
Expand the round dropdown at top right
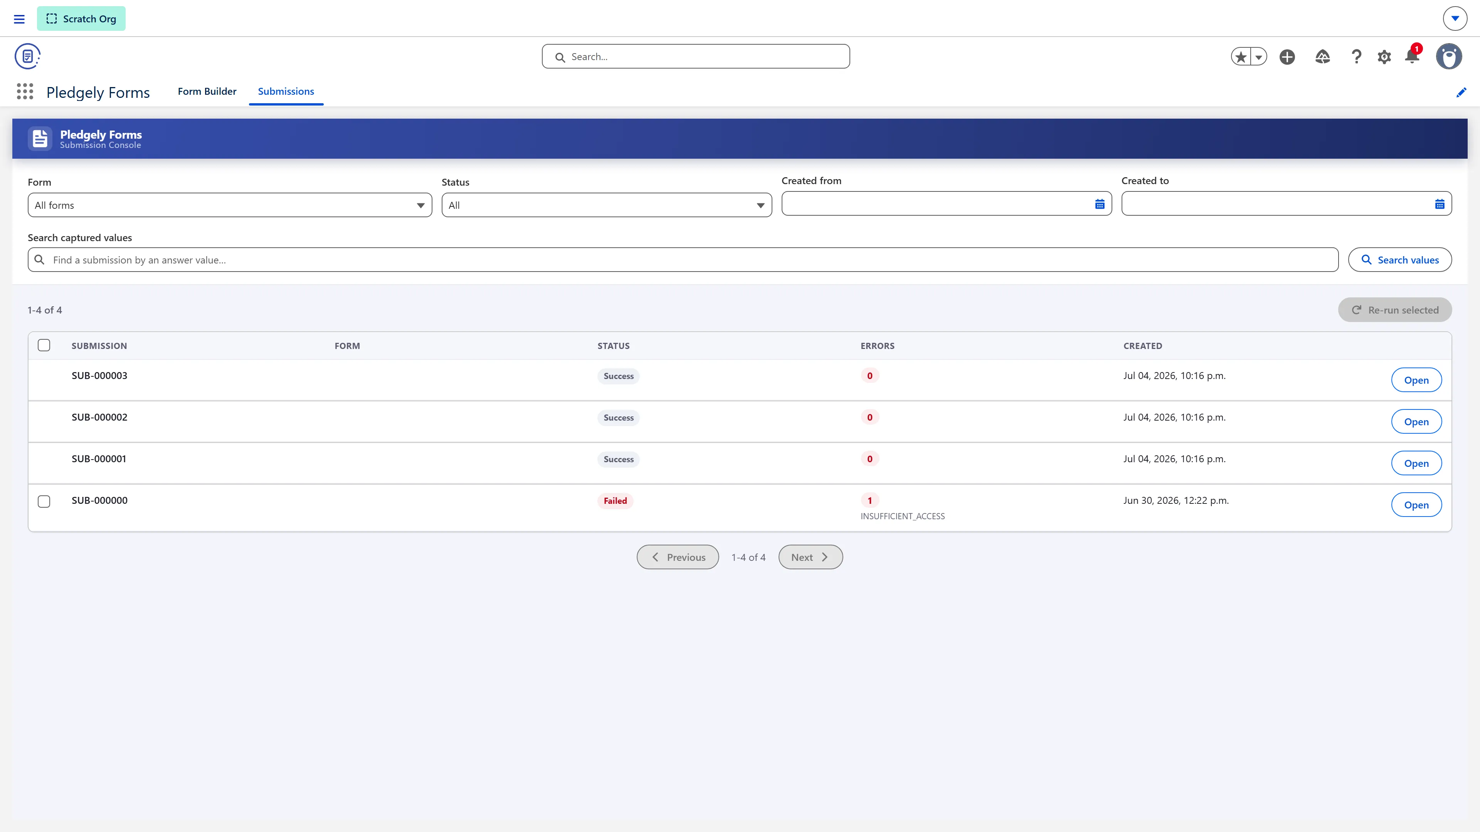[1455, 18]
